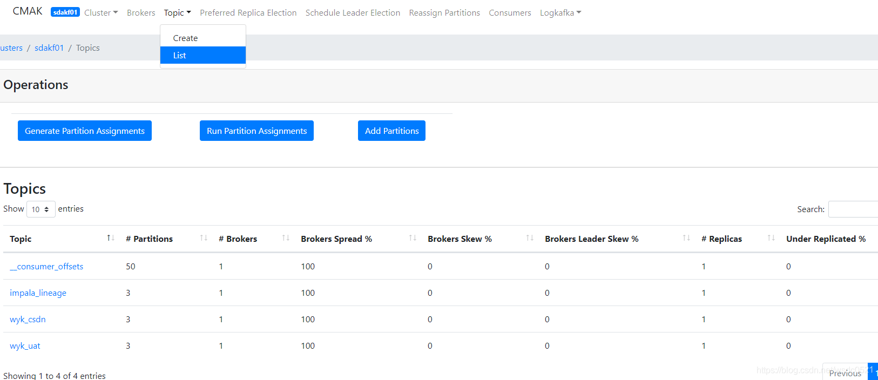Click the sdakf01 cluster badge in navbar
Screen dimensions: 878x380
click(65, 12)
